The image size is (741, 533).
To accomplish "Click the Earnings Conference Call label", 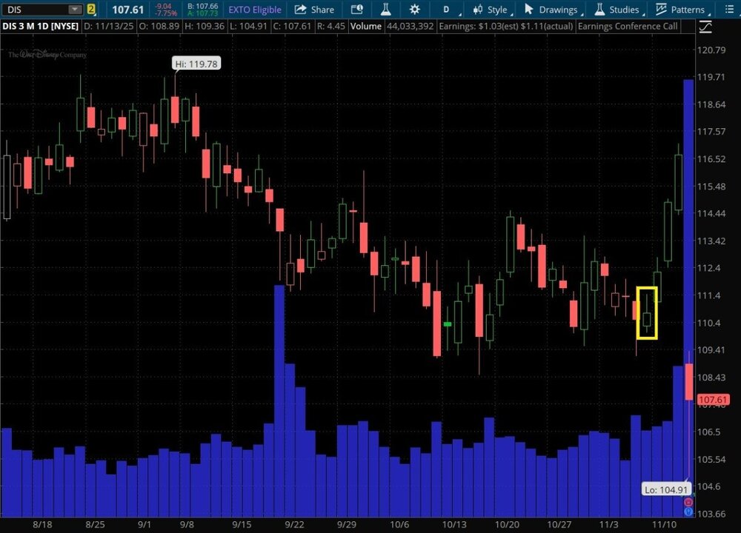I will click(627, 27).
